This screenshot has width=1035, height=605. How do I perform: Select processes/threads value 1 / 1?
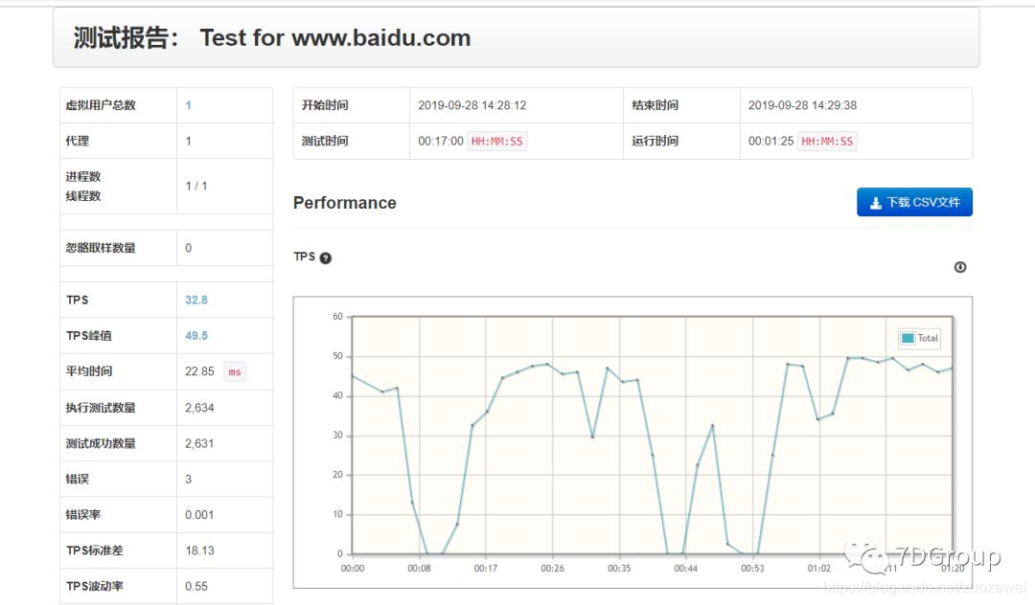196,187
